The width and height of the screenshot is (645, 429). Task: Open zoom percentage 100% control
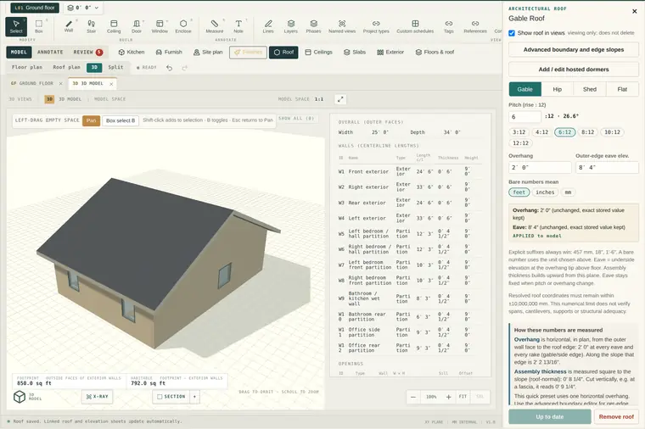tap(431, 397)
